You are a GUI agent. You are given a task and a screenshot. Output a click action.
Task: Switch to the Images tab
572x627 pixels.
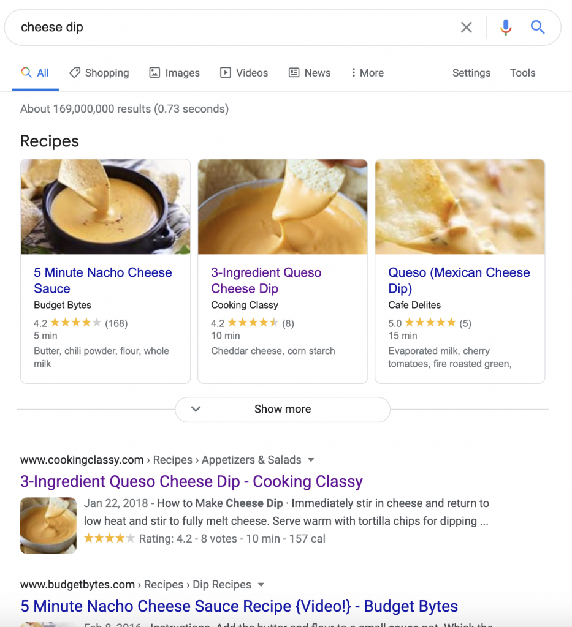coord(175,73)
